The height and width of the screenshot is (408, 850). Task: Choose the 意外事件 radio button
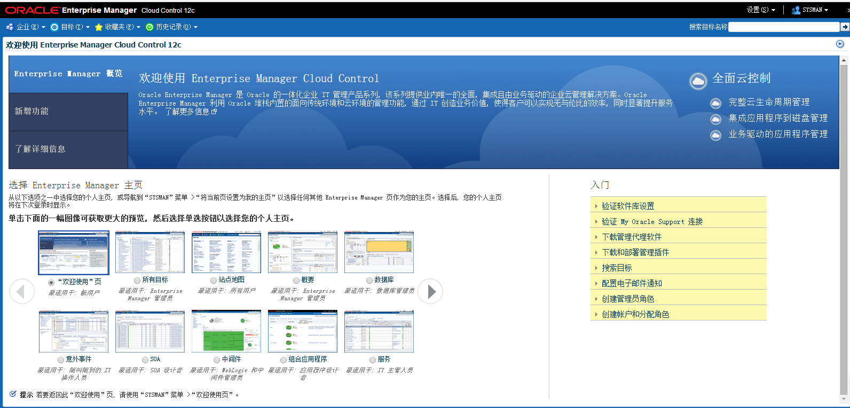tap(61, 360)
